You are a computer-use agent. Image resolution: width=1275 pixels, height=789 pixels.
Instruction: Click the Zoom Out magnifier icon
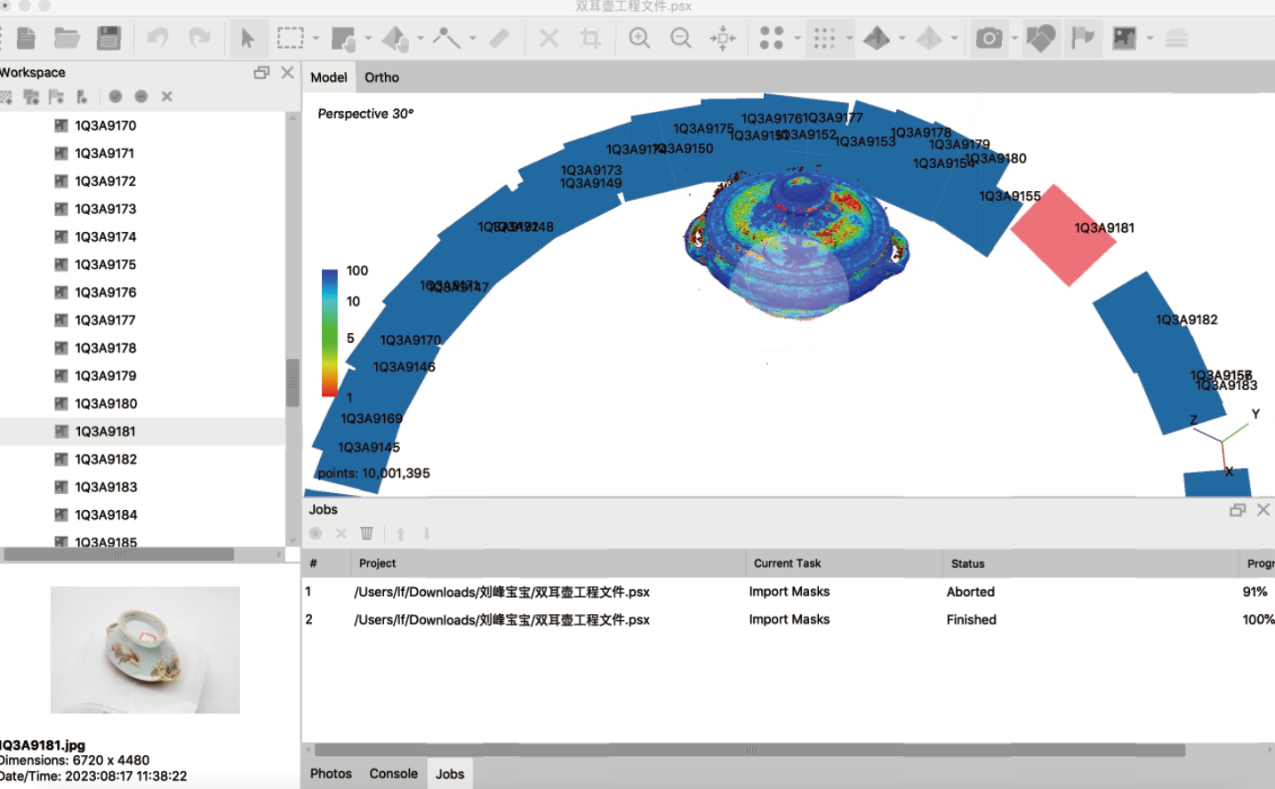click(681, 38)
